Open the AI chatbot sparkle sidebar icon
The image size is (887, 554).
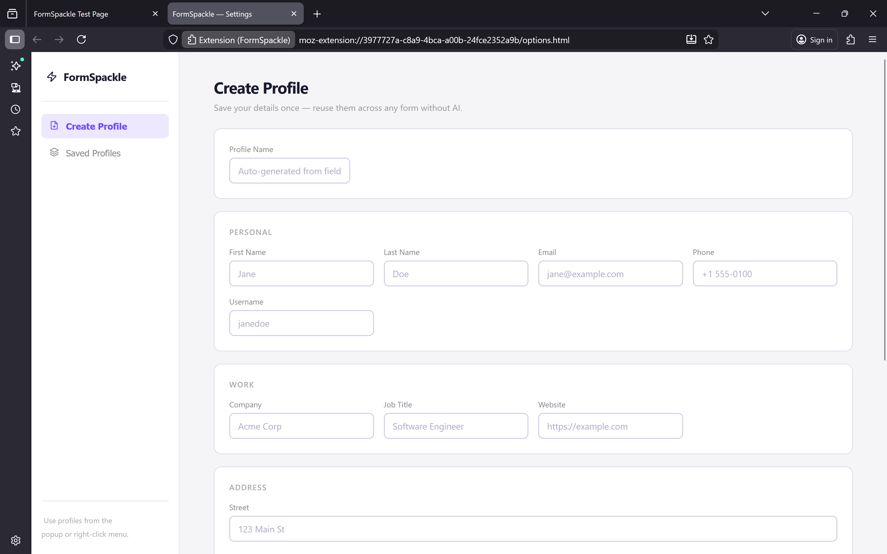click(x=16, y=66)
